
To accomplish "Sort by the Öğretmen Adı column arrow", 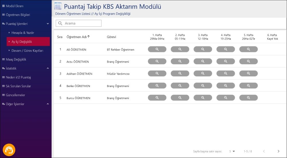I will coord(89,37).
